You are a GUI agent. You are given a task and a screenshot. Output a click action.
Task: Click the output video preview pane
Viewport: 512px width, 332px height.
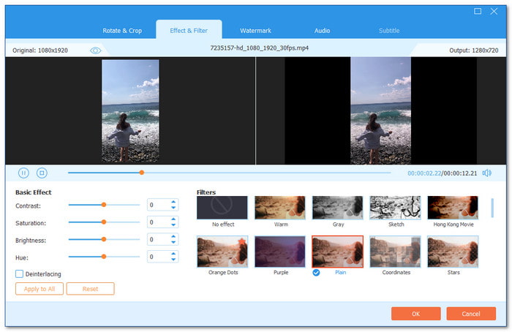381,110
